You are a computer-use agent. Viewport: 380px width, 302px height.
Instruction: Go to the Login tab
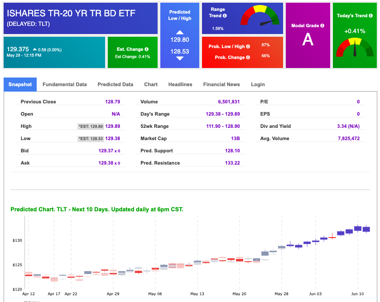click(x=258, y=84)
